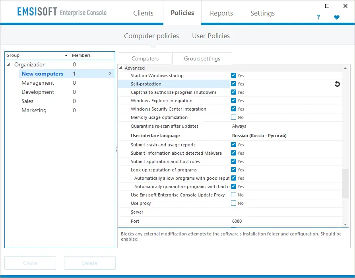Click the Members column header
355x278 pixels.
92,56
